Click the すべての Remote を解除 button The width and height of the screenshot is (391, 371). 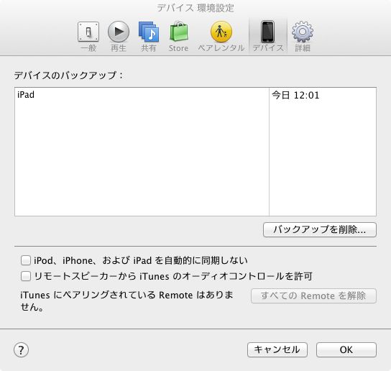coord(313,296)
